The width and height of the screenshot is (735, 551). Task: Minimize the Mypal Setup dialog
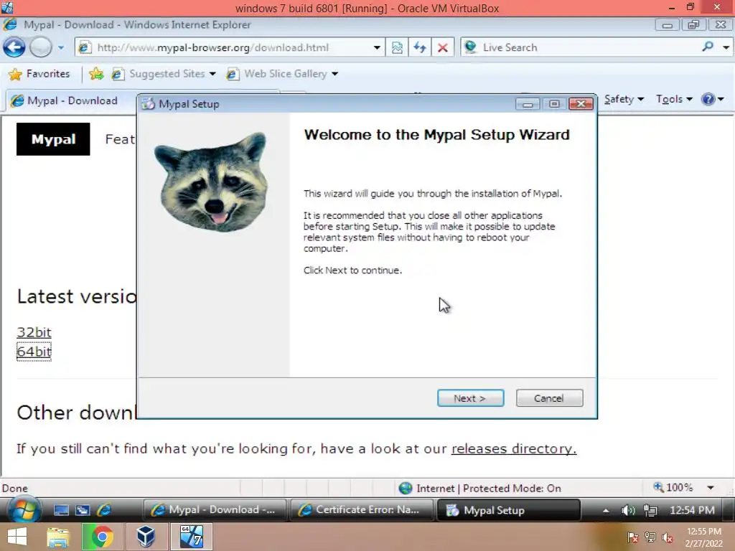pyautogui.click(x=528, y=104)
